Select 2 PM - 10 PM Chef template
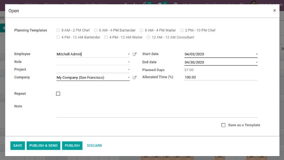284x160 pixels. pos(182,31)
